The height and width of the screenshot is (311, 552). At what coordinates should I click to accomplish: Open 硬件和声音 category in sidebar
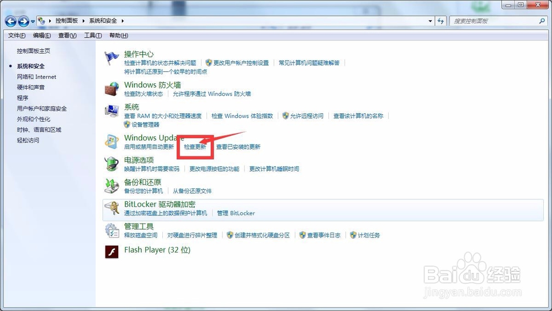[30, 87]
